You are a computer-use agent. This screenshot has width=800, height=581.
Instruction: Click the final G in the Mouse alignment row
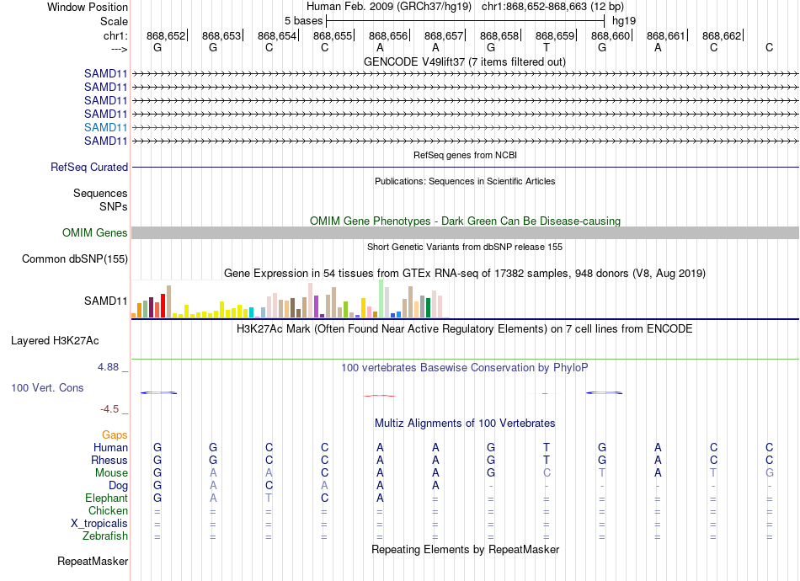(x=770, y=473)
